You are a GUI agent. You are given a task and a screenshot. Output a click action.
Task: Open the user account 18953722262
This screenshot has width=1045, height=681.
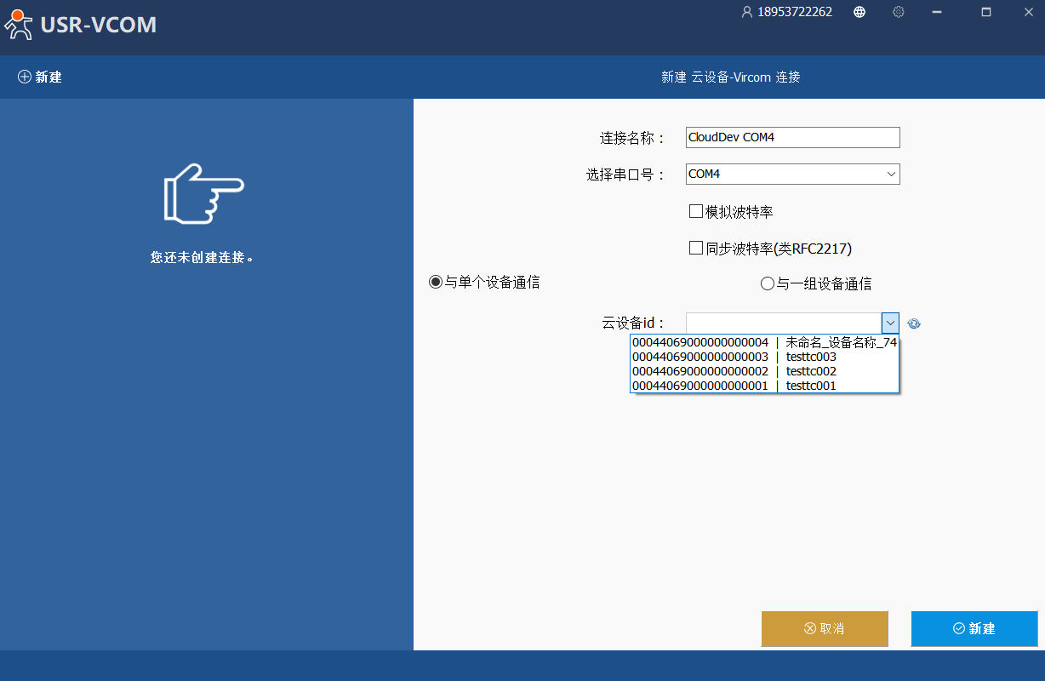[x=786, y=12]
